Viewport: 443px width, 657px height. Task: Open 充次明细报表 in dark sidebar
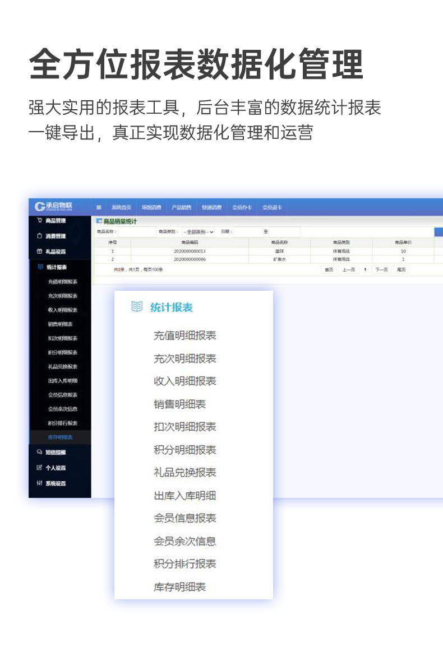pos(62,296)
